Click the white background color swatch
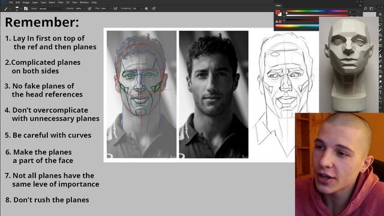 (x=280, y=14)
